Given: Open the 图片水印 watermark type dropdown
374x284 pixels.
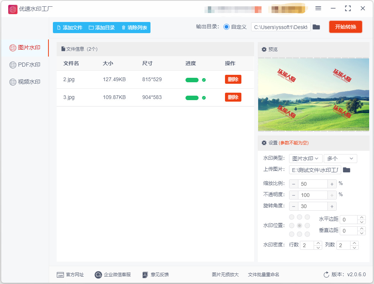Looking at the screenshot, I should [x=305, y=159].
